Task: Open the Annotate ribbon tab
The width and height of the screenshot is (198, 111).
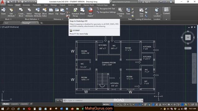Action: (26, 5)
